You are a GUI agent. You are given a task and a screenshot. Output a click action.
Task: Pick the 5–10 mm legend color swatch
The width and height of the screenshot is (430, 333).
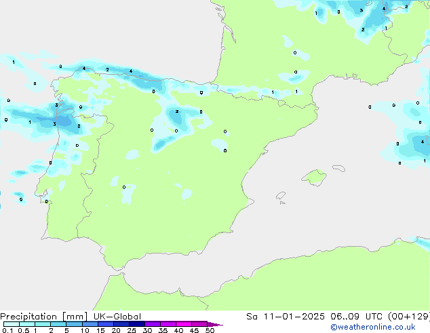(x=74, y=324)
